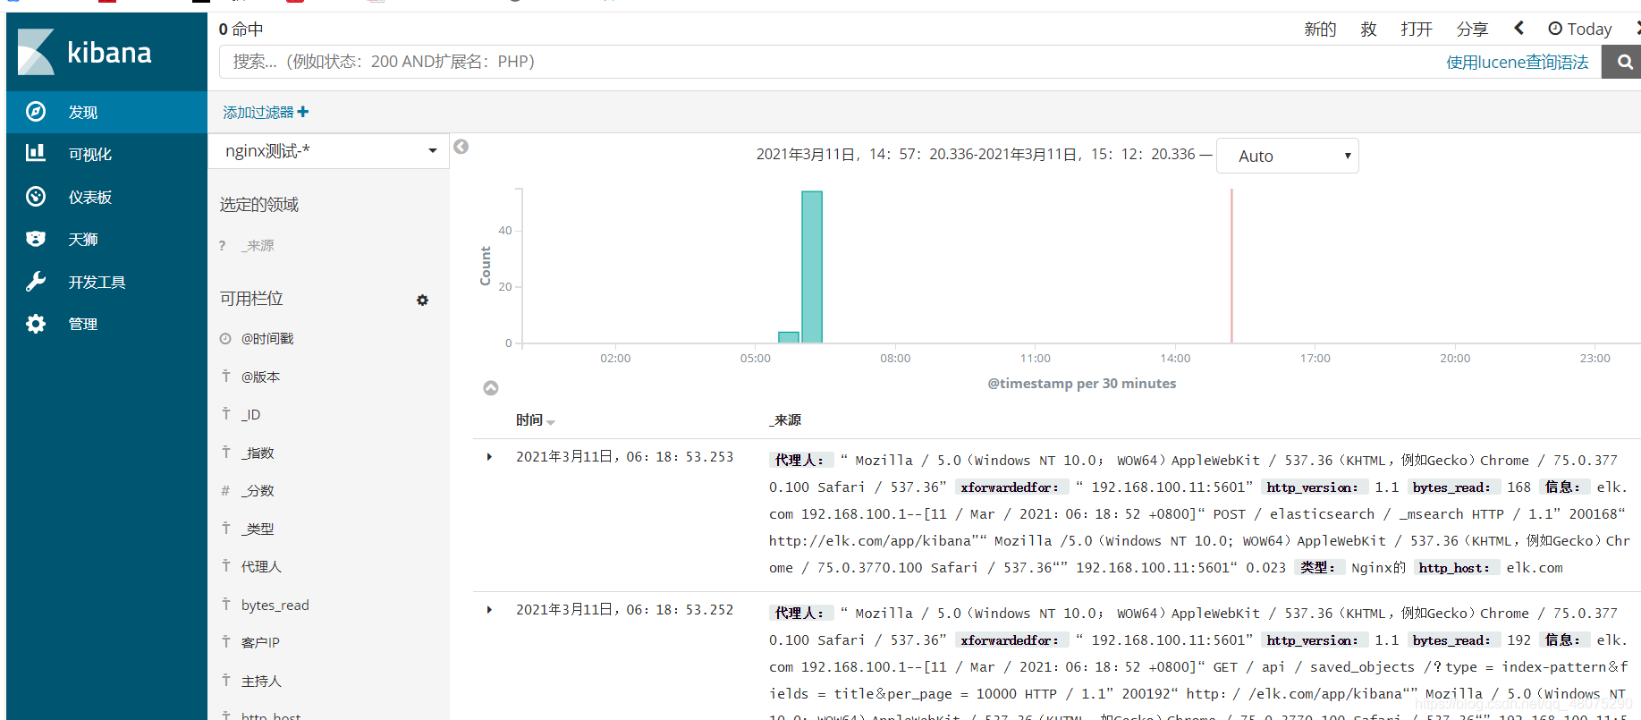Screen dimensions: 1641x720
Task: Click the clock icon next to Today
Action: click(x=1555, y=29)
